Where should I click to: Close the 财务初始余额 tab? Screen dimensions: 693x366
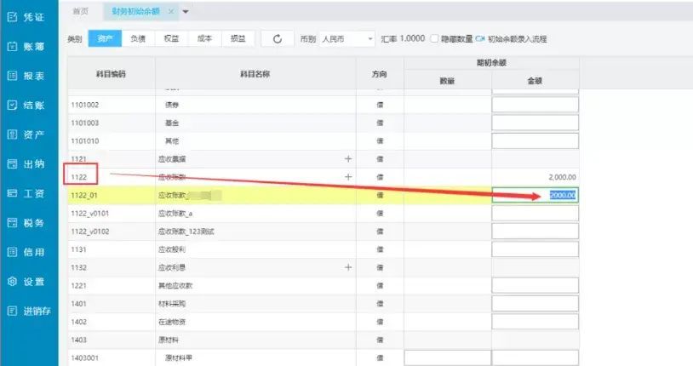(170, 11)
